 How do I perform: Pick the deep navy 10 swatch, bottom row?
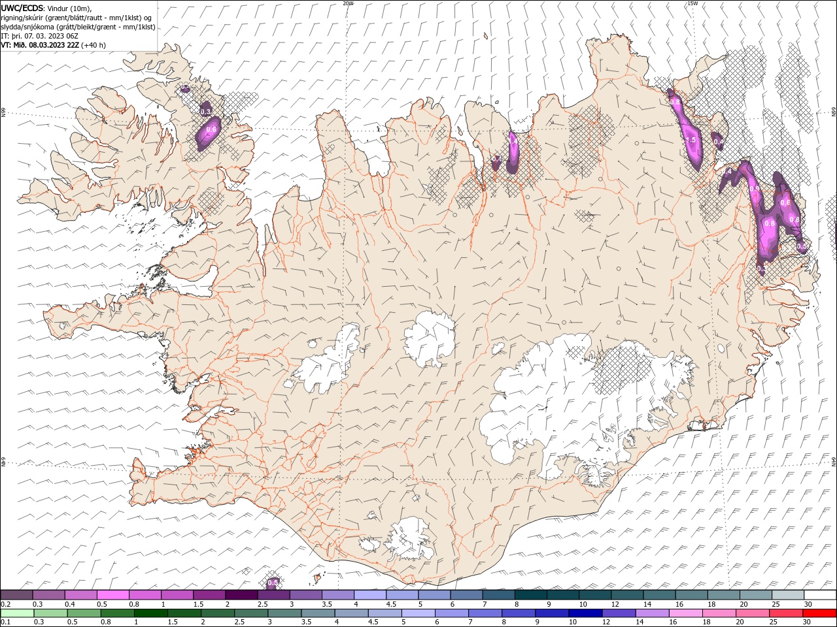(x=585, y=613)
